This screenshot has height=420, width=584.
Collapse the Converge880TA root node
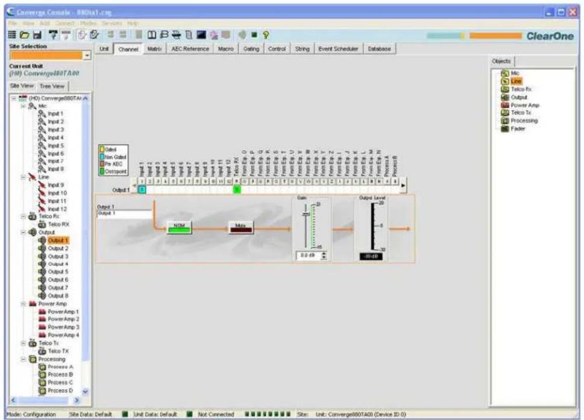[x=14, y=98]
